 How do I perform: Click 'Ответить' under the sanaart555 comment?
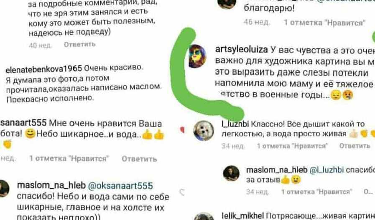click(x=140, y=159)
